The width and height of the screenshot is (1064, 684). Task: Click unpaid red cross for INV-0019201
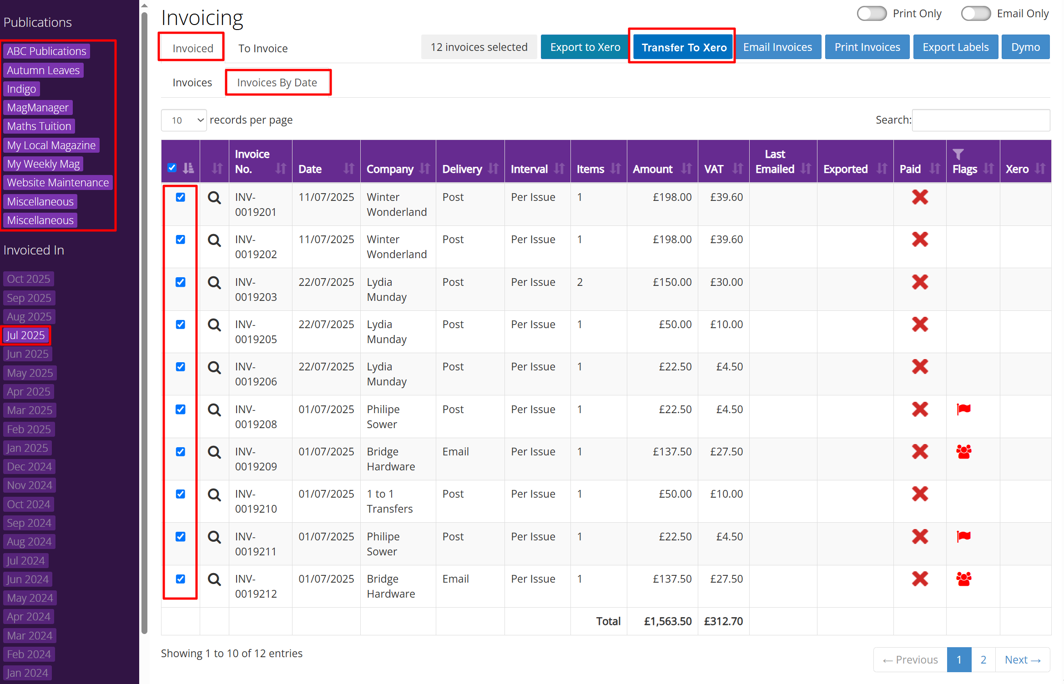pos(920,197)
